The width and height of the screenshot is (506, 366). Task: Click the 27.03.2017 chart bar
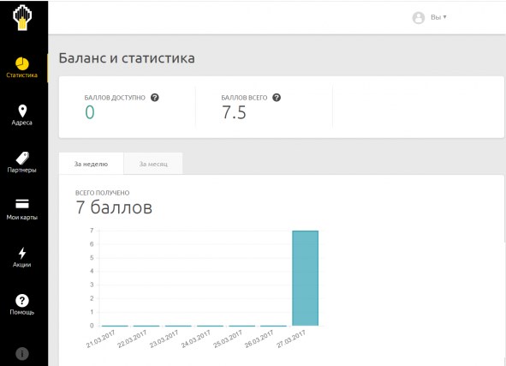[x=305, y=278]
